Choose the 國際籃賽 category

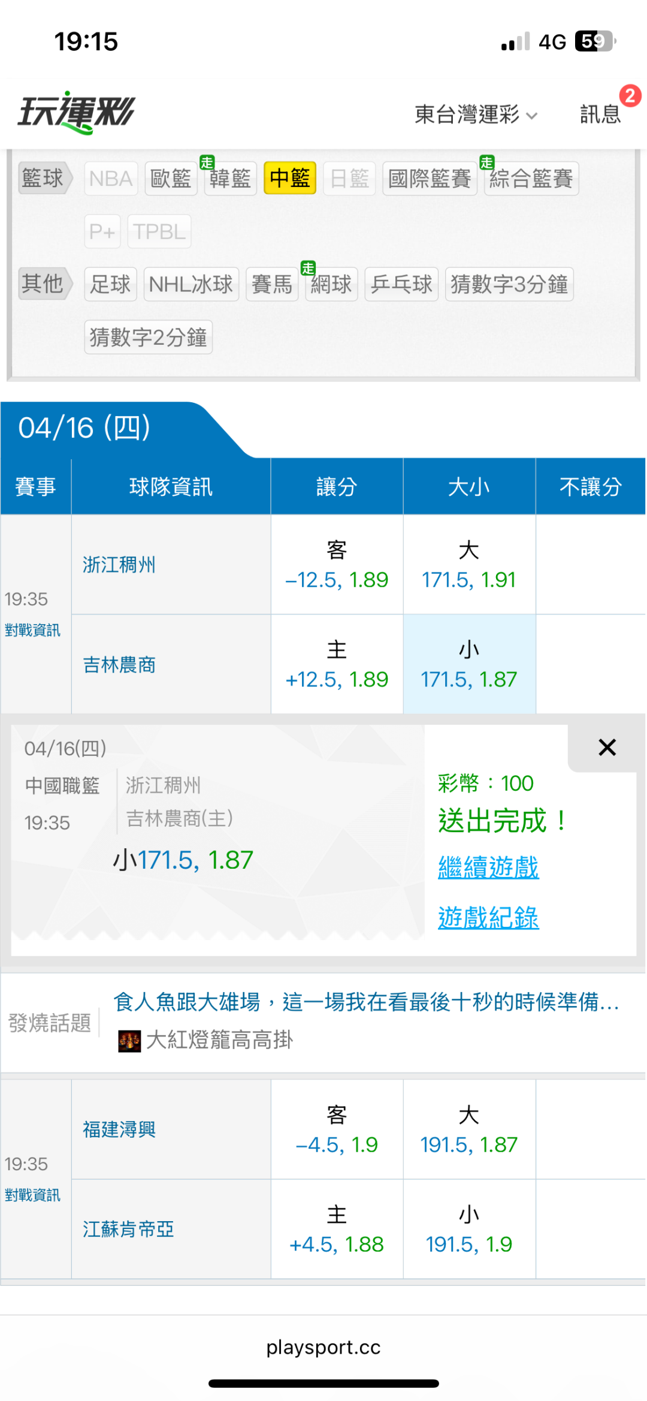pyautogui.click(x=429, y=179)
